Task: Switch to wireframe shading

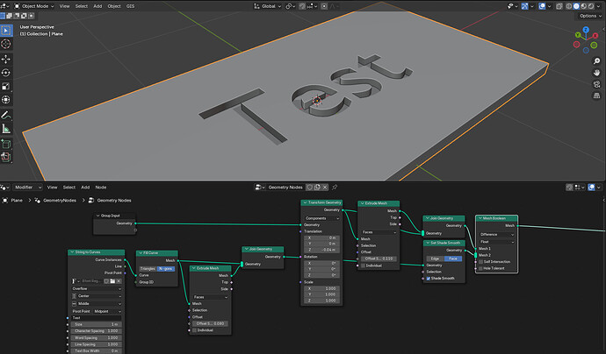Action: pos(569,6)
